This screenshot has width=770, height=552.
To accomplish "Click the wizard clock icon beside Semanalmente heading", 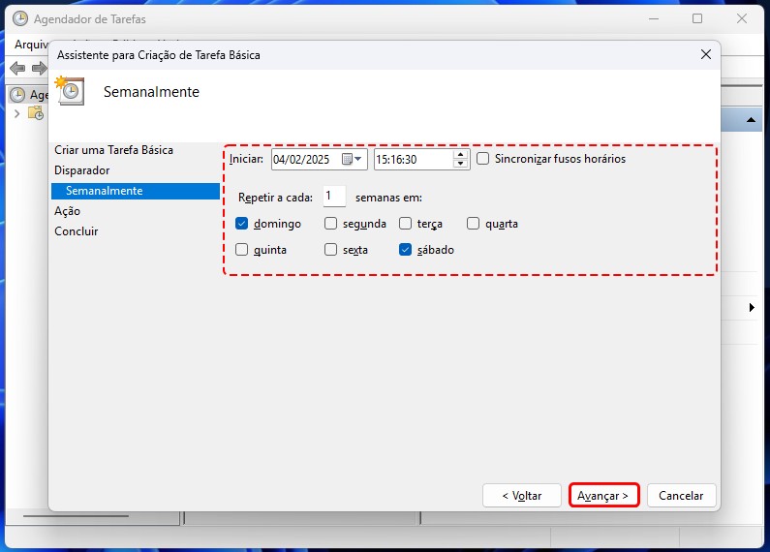I will tap(71, 91).
